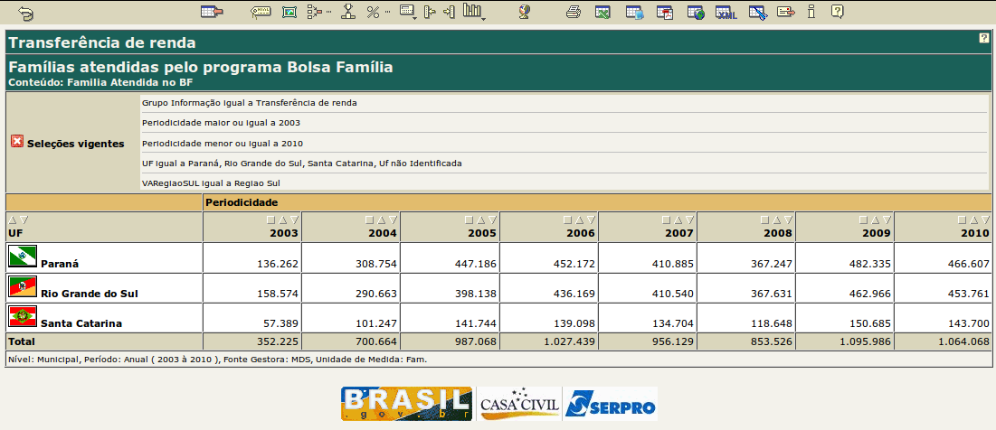Screen dimensions: 996x430
Task: Click the Santa Catarina state flag
Action: point(22,317)
